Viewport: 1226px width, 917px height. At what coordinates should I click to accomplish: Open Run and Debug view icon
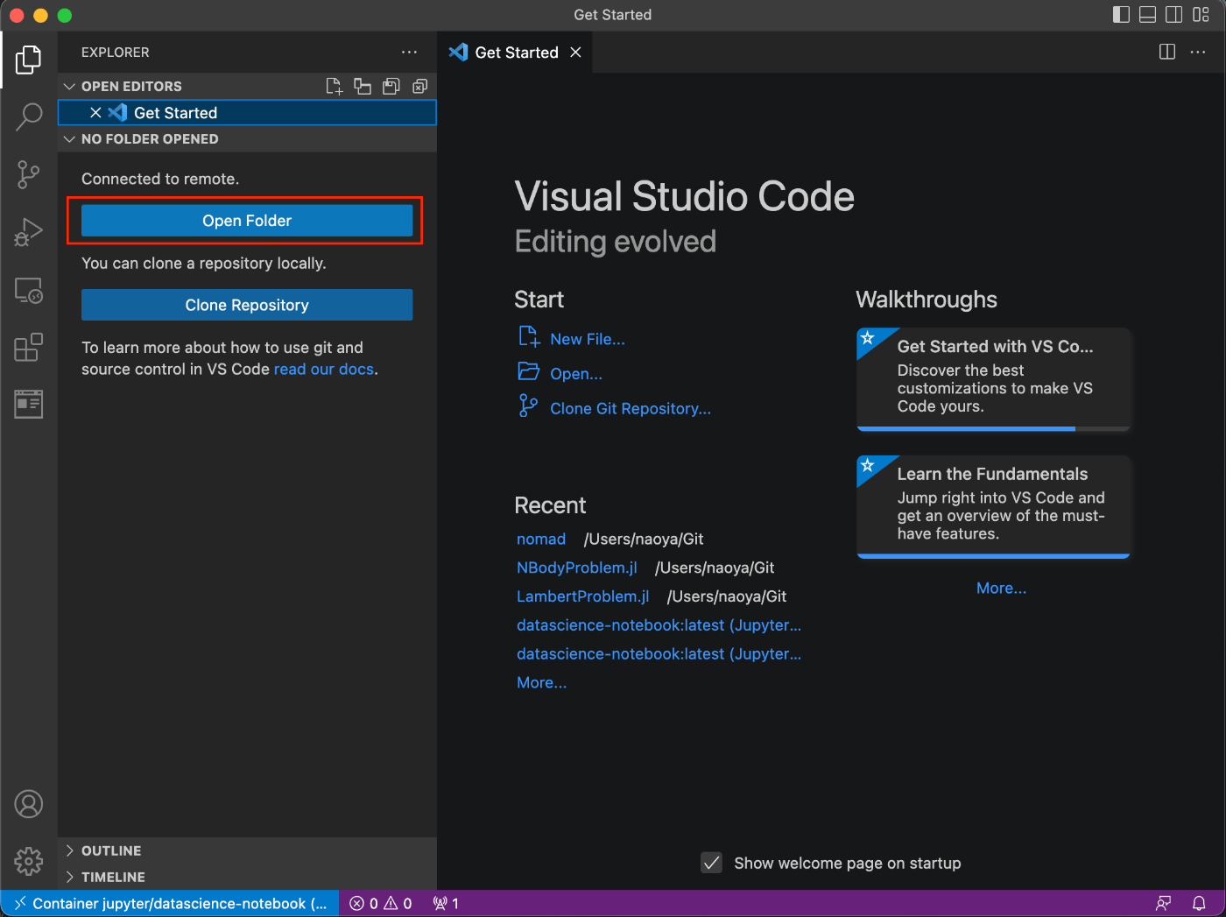point(28,232)
